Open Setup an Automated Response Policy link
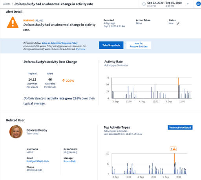Image resolution: width=201 pixels, height=180 pixels. [x=60, y=43]
